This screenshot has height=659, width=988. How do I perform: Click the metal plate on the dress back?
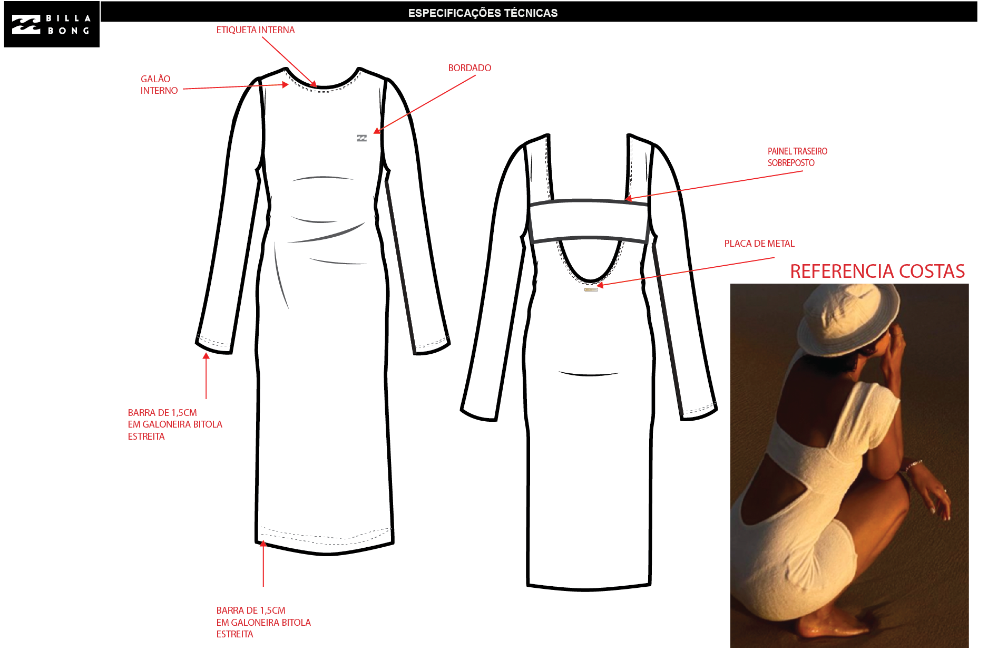pos(591,289)
